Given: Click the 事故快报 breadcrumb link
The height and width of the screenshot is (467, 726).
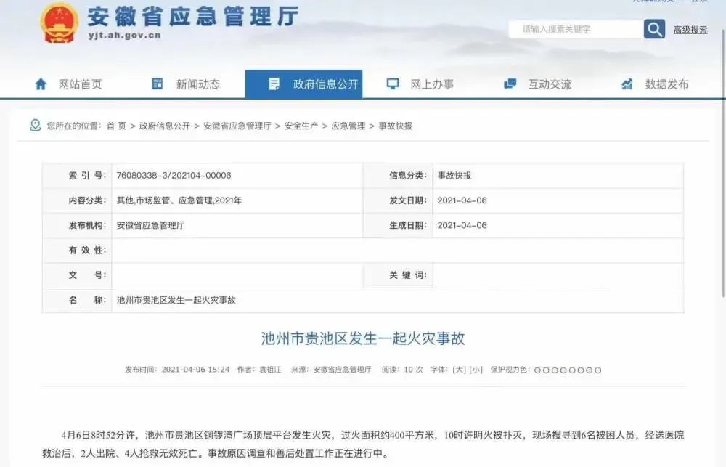Looking at the screenshot, I should (396, 126).
